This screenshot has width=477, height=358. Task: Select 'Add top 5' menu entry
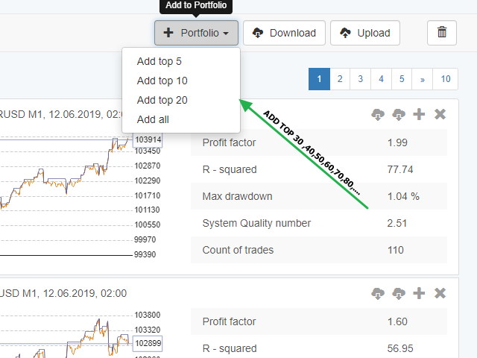[x=181, y=61]
